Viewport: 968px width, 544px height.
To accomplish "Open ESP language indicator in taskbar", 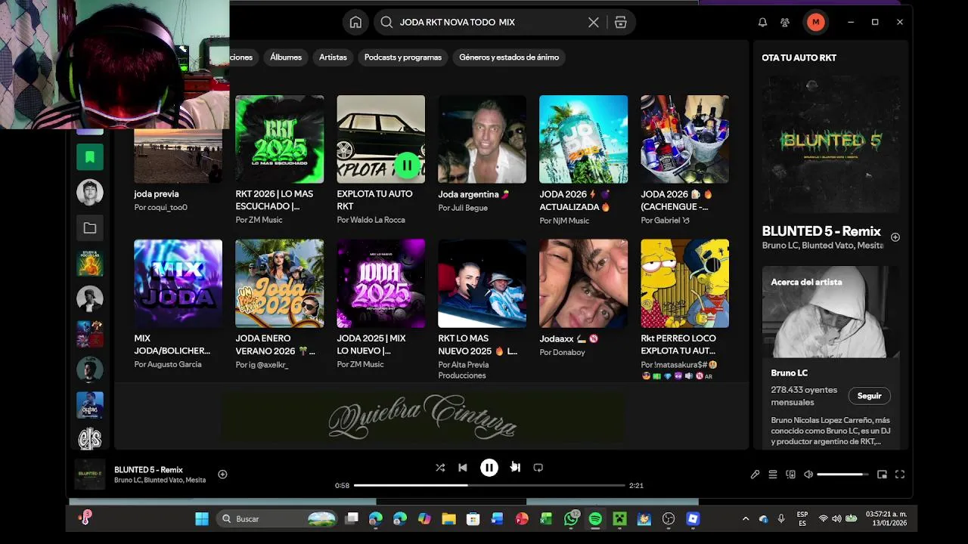I will [802, 519].
